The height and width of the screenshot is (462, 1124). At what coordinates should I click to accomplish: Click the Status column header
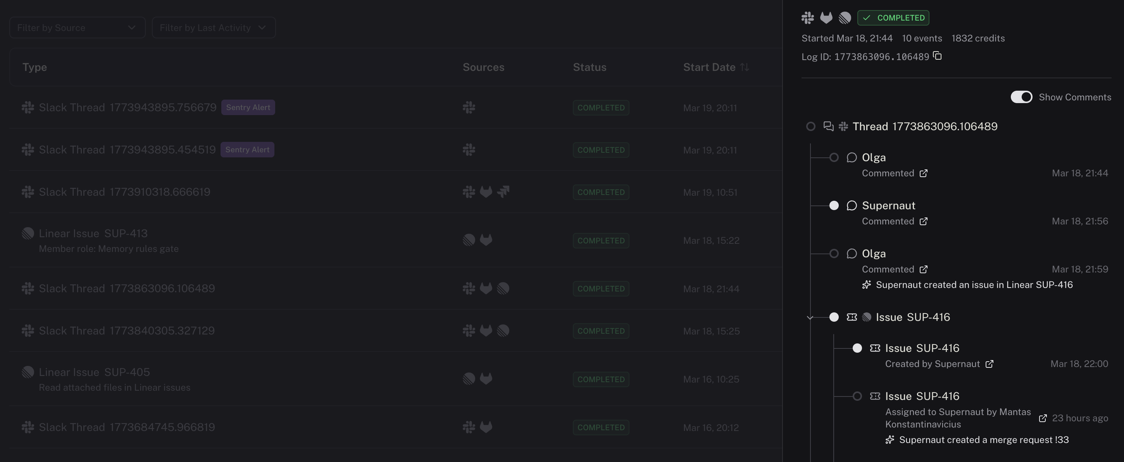590,67
